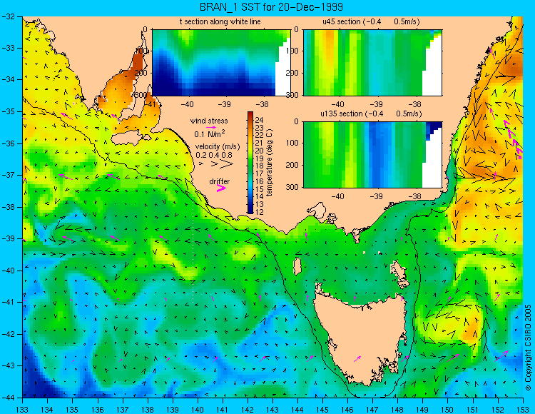Open the temperature section inset plot

[x=221, y=63]
